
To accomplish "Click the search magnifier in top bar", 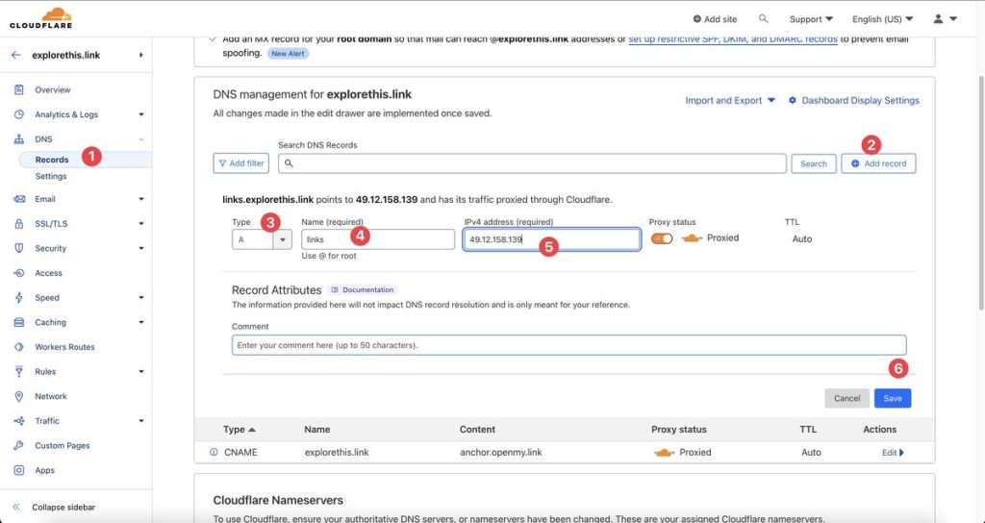I will pyautogui.click(x=763, y=19).
